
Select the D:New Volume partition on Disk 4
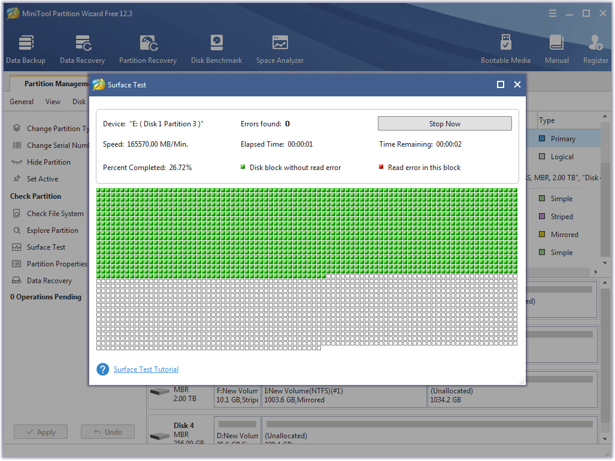[237, 430]
